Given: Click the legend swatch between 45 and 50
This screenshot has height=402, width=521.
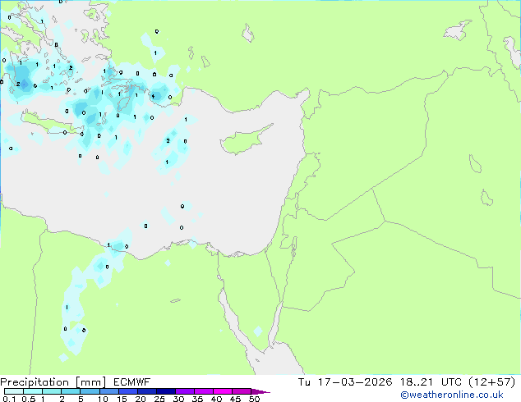Looking at the screenshot, I should 242,391.
